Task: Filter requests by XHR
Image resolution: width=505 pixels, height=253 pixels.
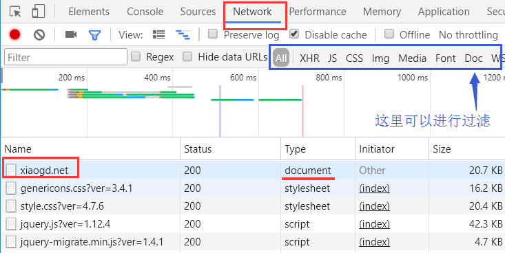Action: (309, 58)
